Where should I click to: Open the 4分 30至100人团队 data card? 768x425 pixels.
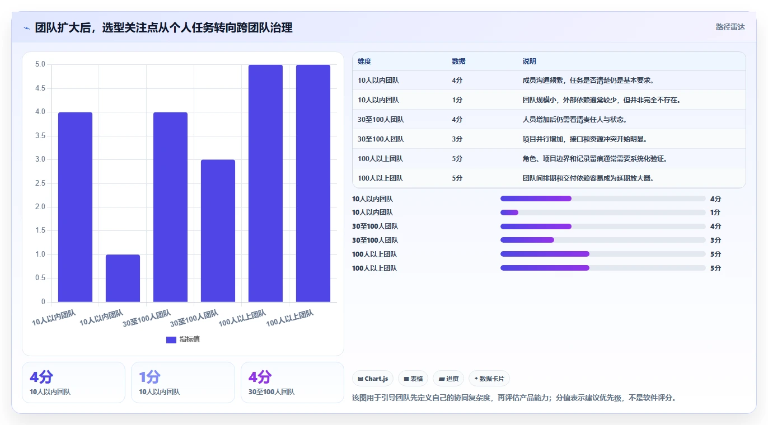292,382
